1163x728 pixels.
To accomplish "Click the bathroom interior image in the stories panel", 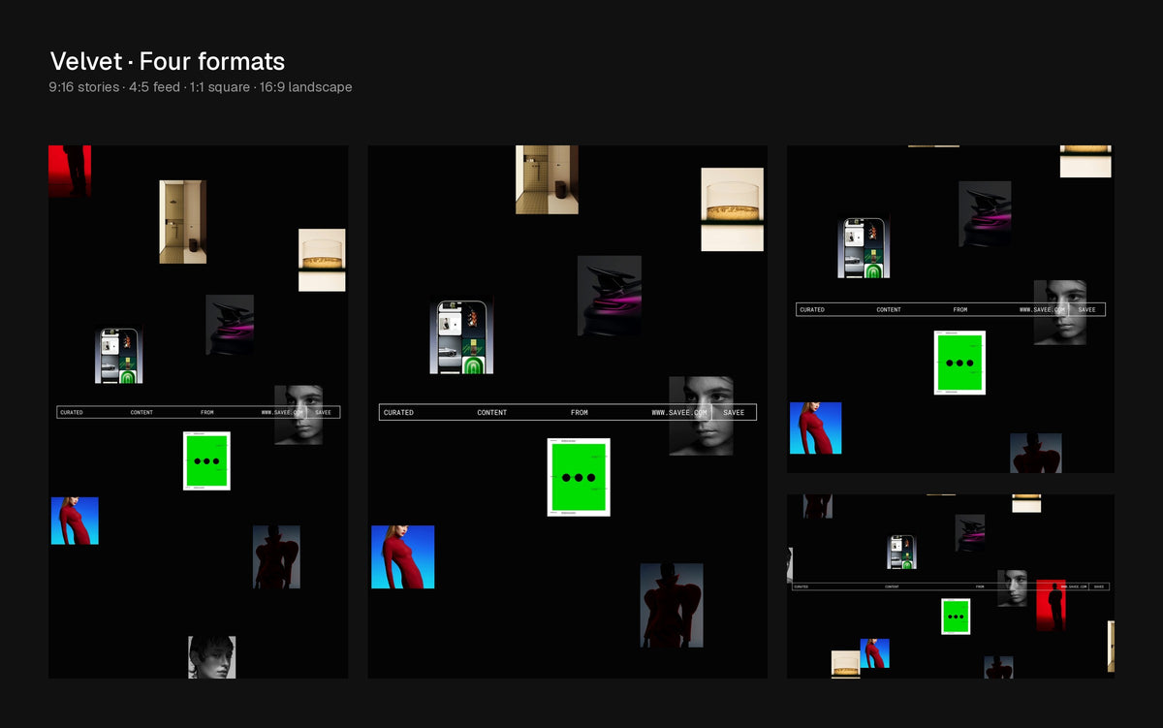I will (182, 222).
